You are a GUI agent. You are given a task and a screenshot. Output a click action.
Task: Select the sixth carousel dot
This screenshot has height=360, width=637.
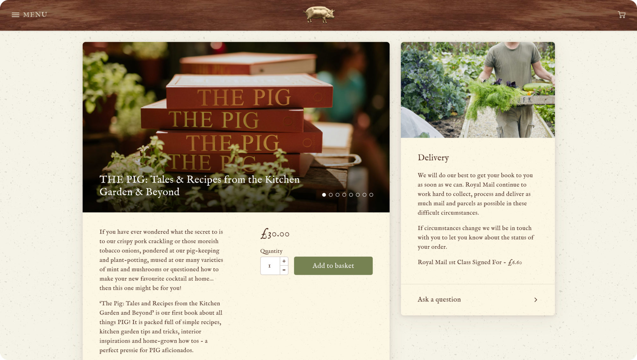(x=358, y=195)
